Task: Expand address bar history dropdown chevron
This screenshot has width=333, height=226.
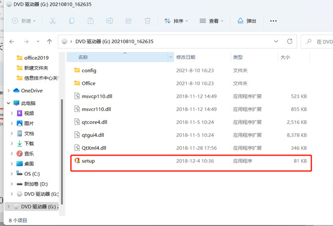Action: [276, 41]
